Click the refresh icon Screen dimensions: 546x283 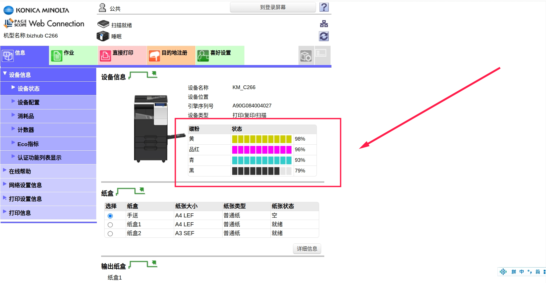324,36
